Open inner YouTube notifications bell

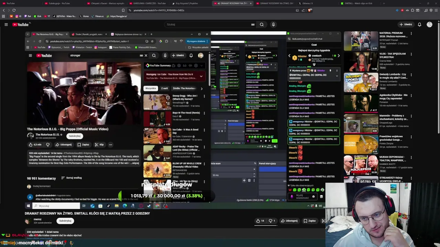click(x=191, y=56)
